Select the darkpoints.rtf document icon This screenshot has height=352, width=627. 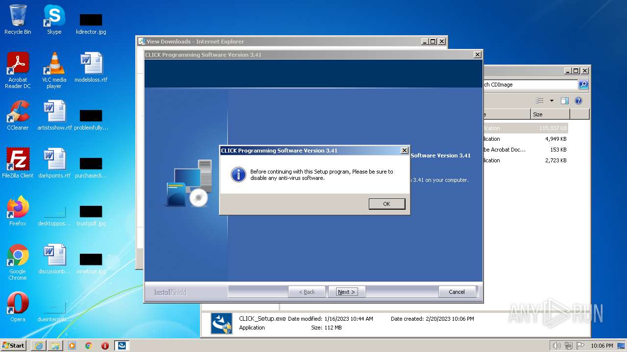point(54,163)
